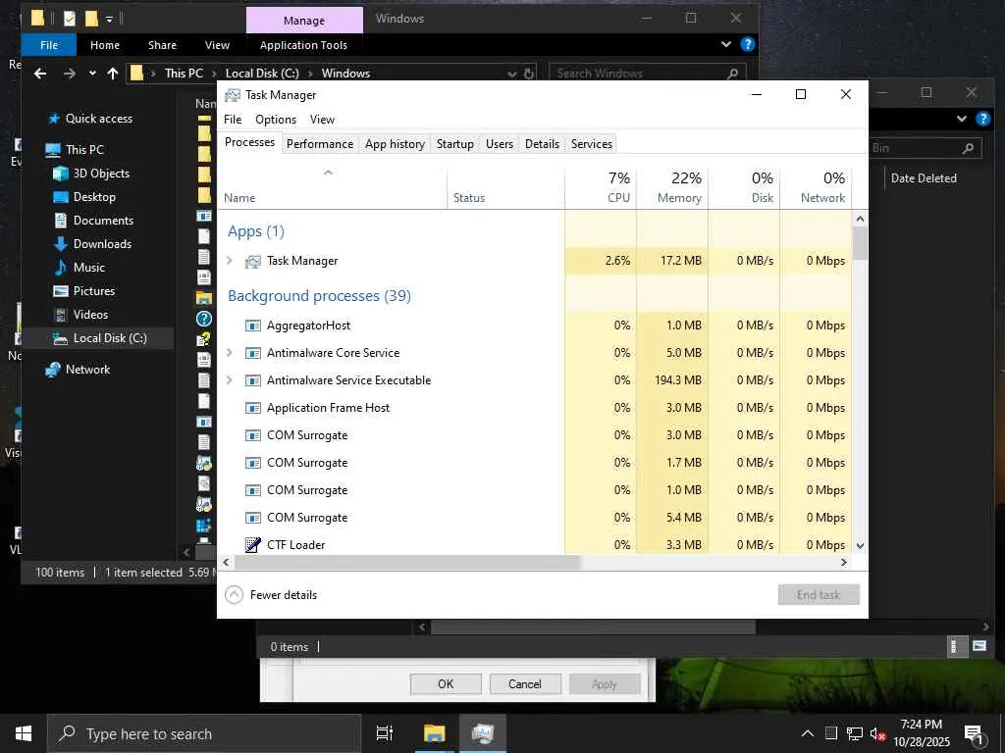The width and height of the screenshot is (1005, 753).
Task: Switch to large icons view in Recycle Bin window
Action: tap(979, 646)
